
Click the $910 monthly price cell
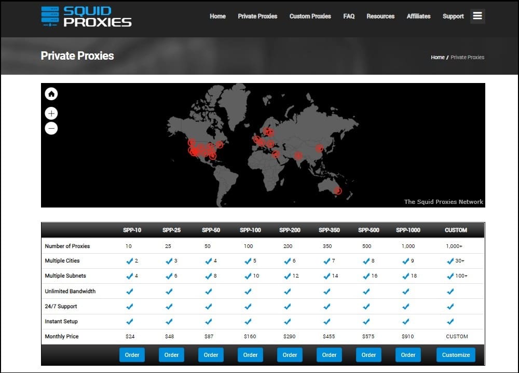(408, 337)
